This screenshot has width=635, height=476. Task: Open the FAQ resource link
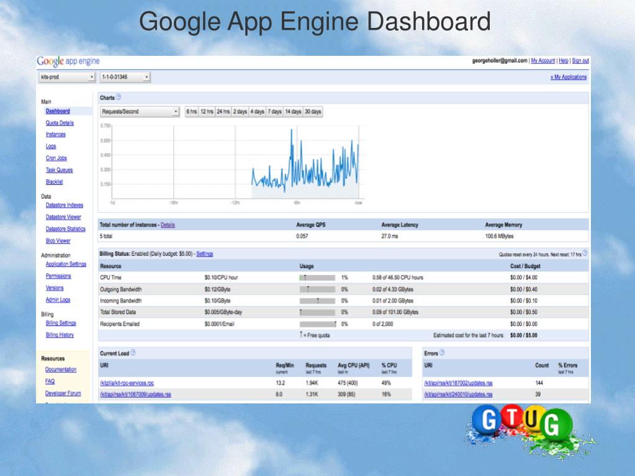click(x=50, y=381)
